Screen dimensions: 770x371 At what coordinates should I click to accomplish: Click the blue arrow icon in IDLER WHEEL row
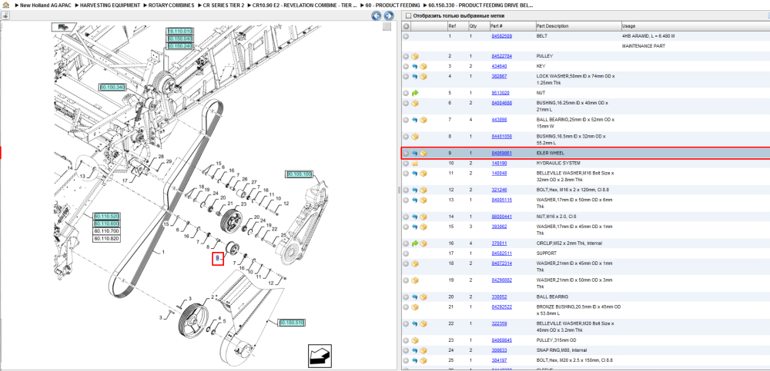coord(415,154)
